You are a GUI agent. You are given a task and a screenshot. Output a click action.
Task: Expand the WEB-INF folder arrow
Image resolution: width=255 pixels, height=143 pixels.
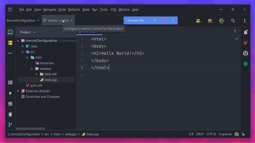coord(36,74)
